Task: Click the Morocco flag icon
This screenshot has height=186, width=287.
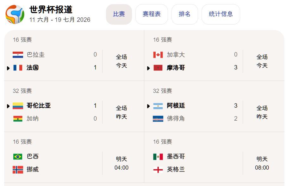Action: pos(158,68)
